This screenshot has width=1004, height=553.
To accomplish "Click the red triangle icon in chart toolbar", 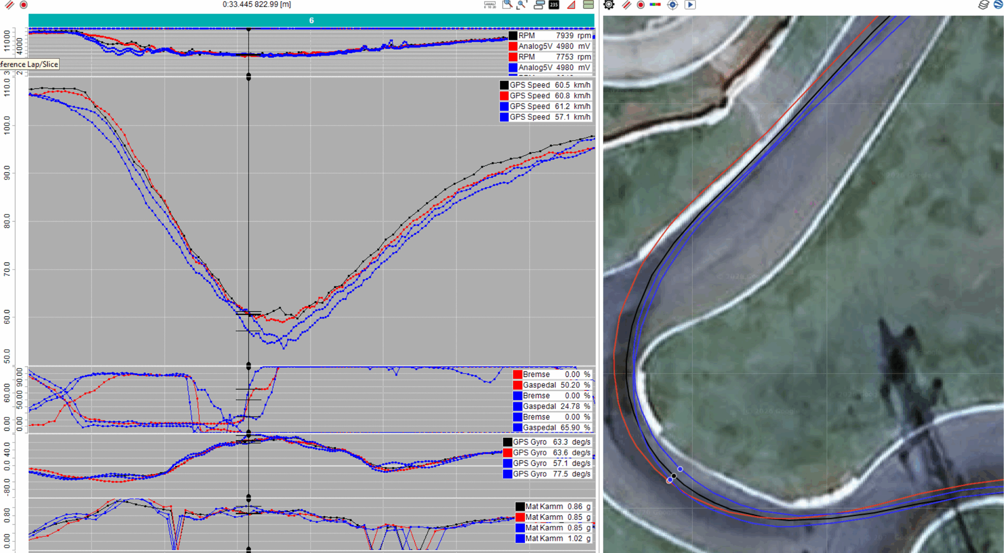I will click(x=572, y=5).
